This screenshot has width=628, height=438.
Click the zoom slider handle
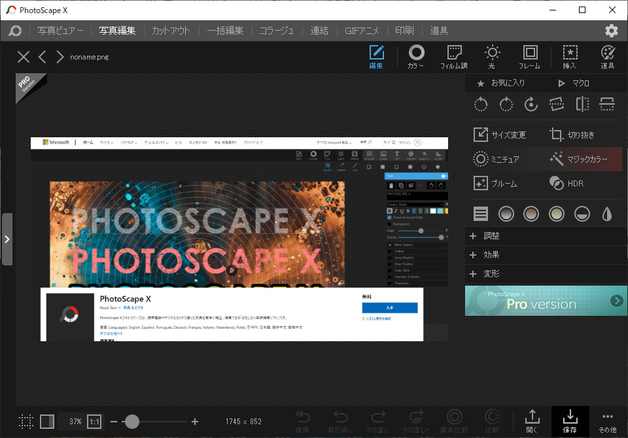131,422
